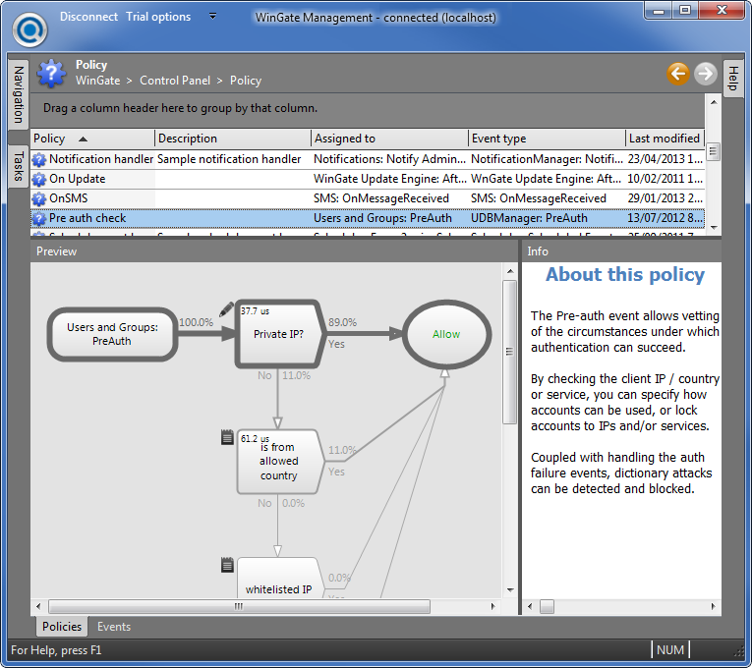Click the notes icon beside whitelisted IP node
The height and width of the screenshot is (668, 752).
(x=228, y=565)
